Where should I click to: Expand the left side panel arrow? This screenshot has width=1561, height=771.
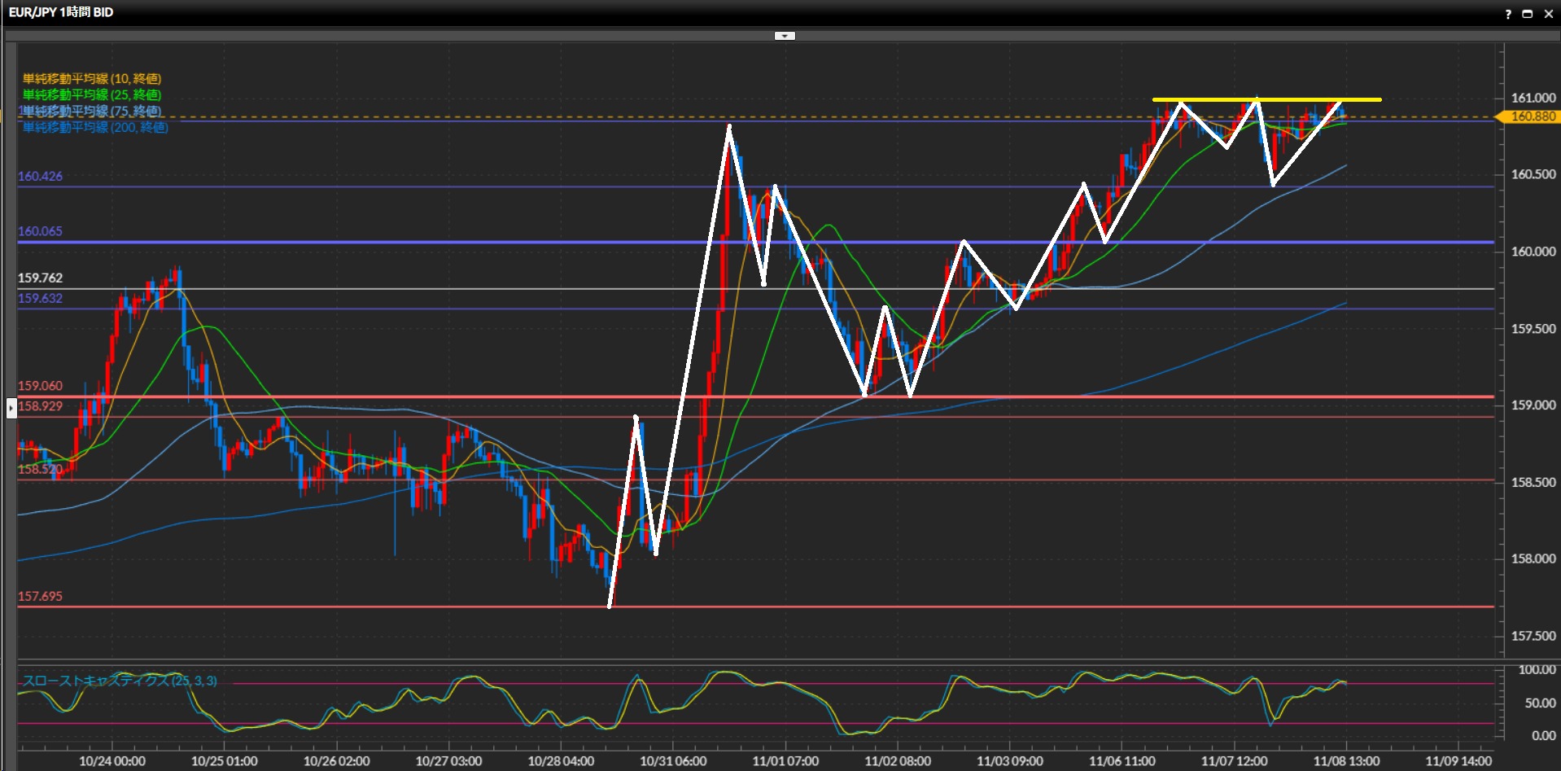[11, 407]
